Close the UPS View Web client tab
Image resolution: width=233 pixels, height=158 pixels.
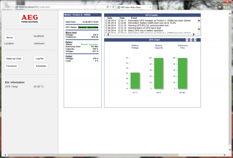[150, 7]
